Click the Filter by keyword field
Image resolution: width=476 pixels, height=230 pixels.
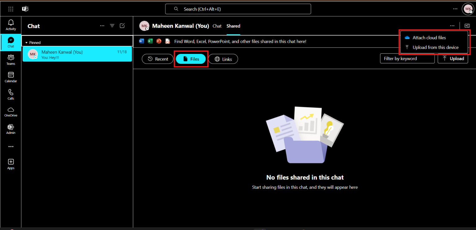pyautogui.click(x=407, y=59)
